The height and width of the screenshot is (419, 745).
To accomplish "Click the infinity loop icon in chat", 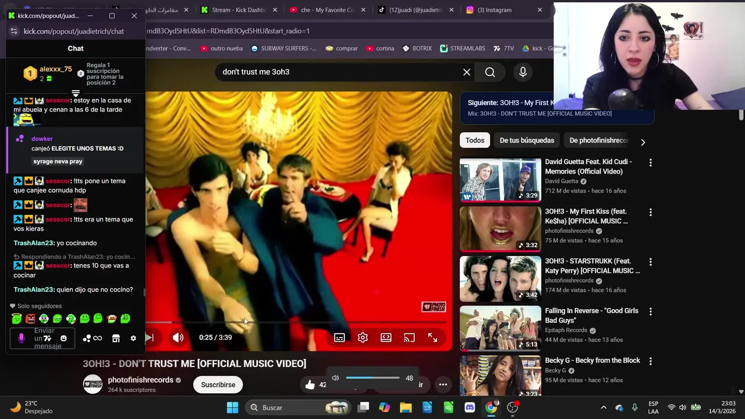I will coord(98,338).
